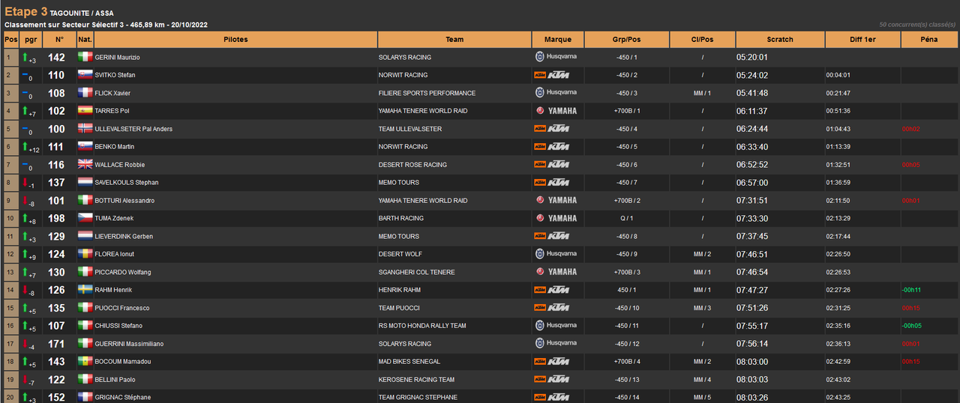Click the KTM logo in BOCOUM's row
The width and height of the screenshot is (960, 403).
[x=551, y=362]
